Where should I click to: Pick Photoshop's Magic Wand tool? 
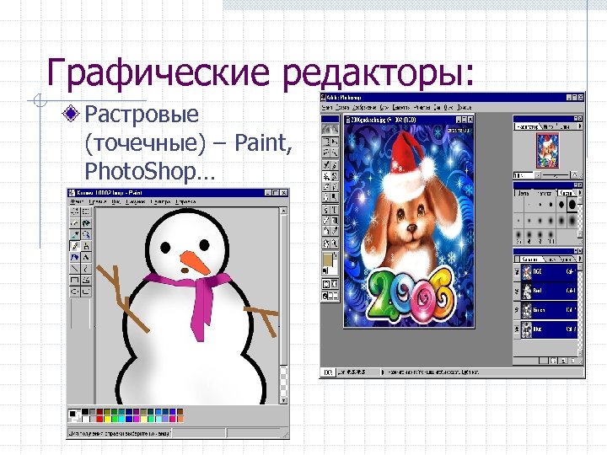[335, 152]
